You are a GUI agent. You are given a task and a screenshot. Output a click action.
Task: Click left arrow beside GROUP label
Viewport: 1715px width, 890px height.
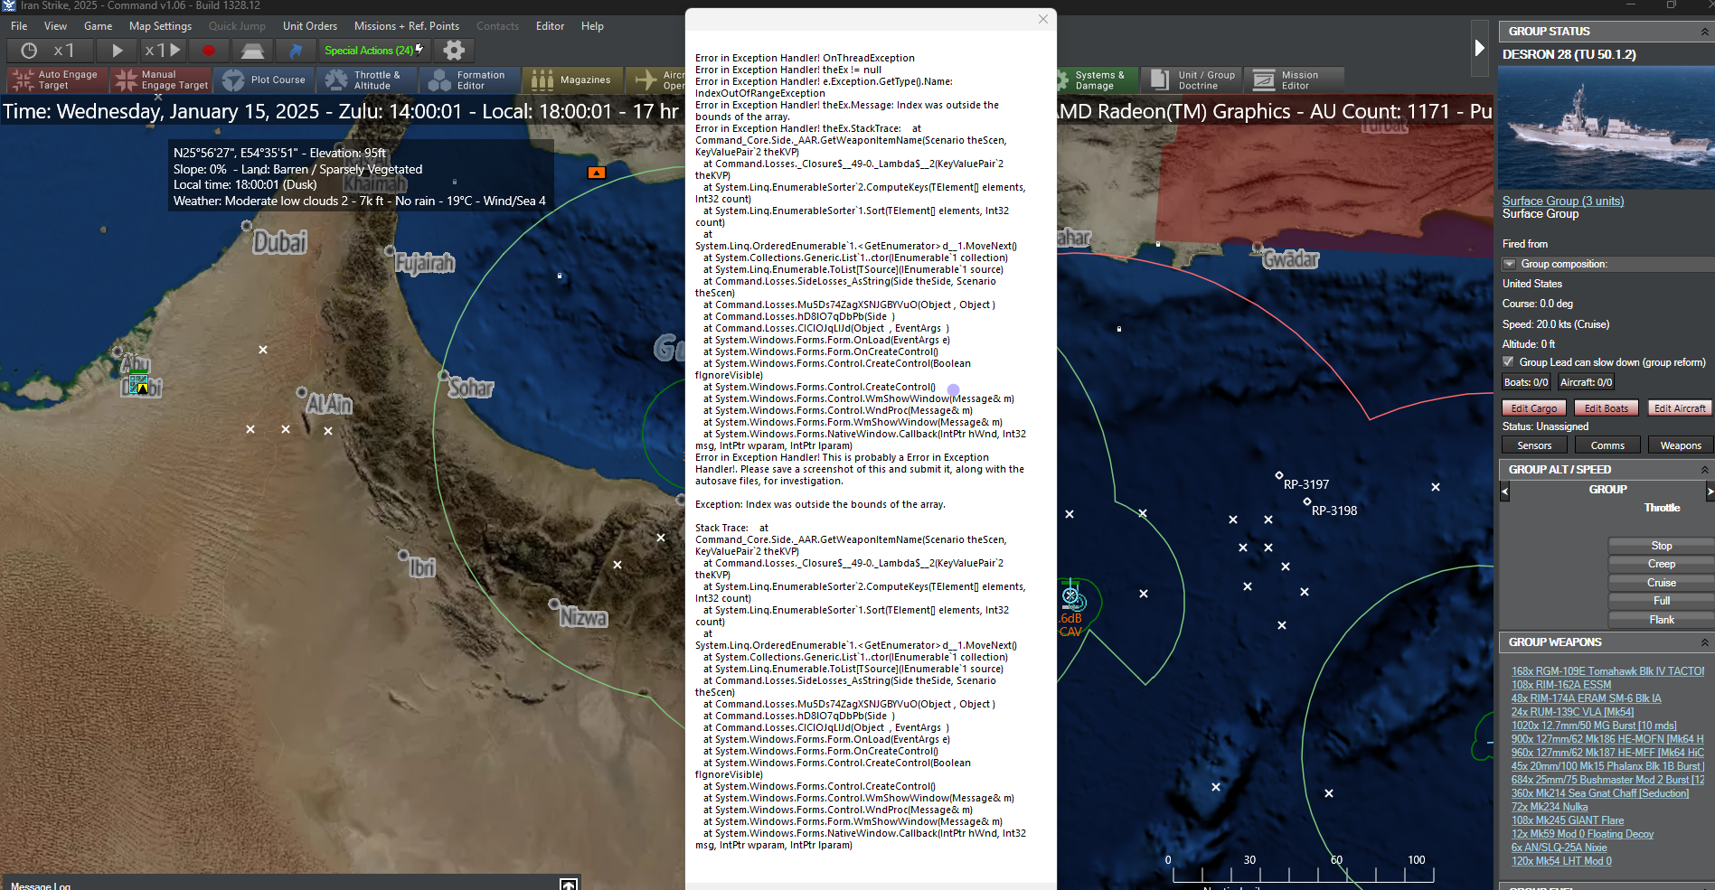point(1505,492)
